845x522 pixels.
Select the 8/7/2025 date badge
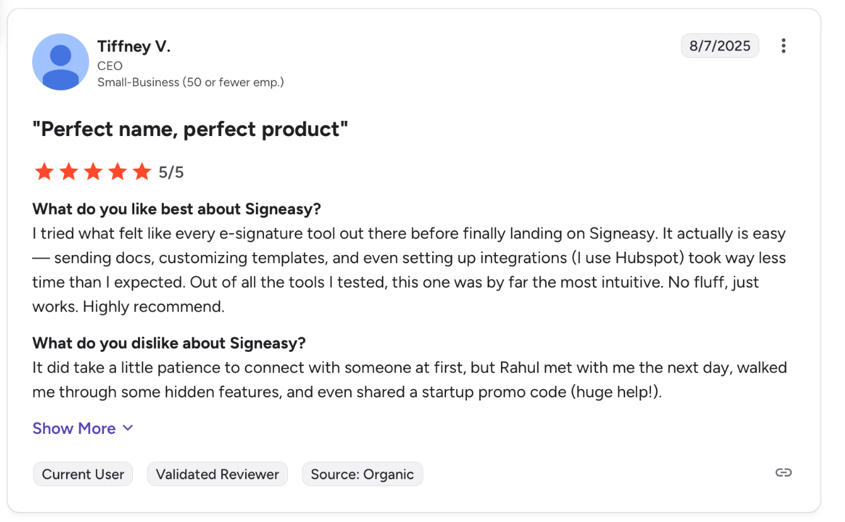click(x=720, y=45)
